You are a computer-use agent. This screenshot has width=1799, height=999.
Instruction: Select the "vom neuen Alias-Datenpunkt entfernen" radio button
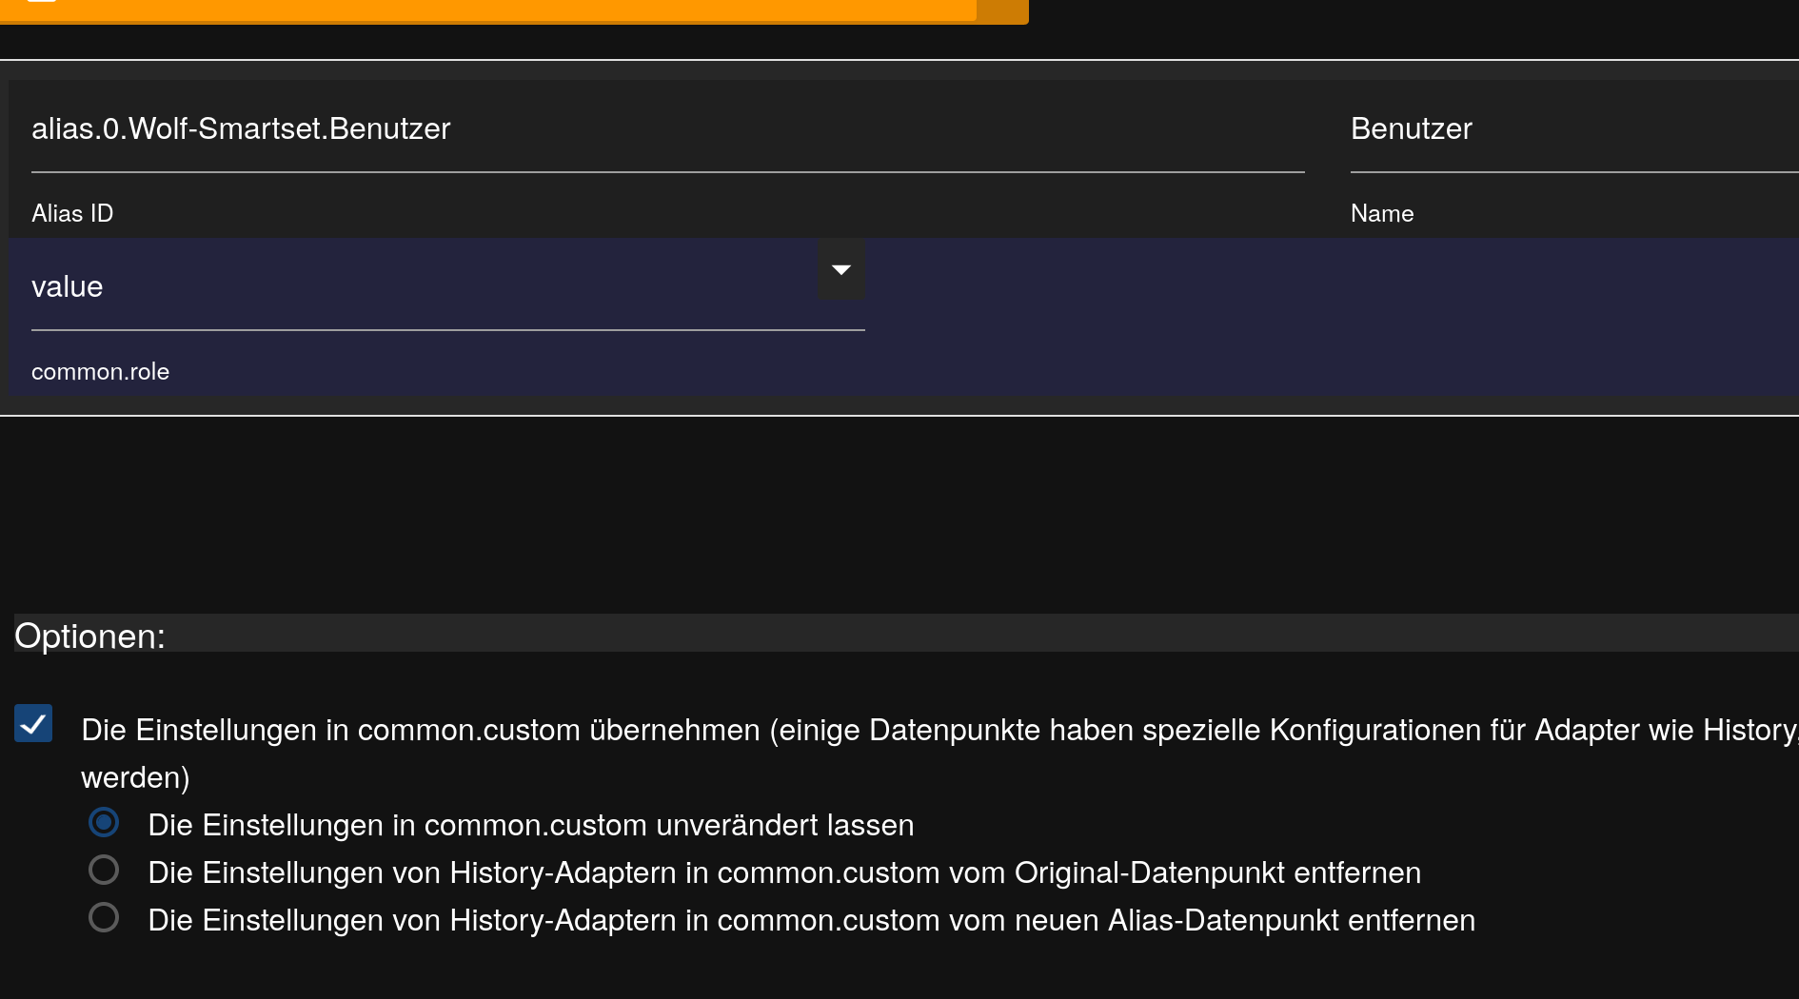pos(104,917)
